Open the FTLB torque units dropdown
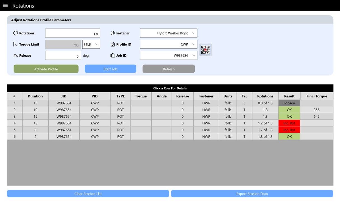 pos(91,44)
